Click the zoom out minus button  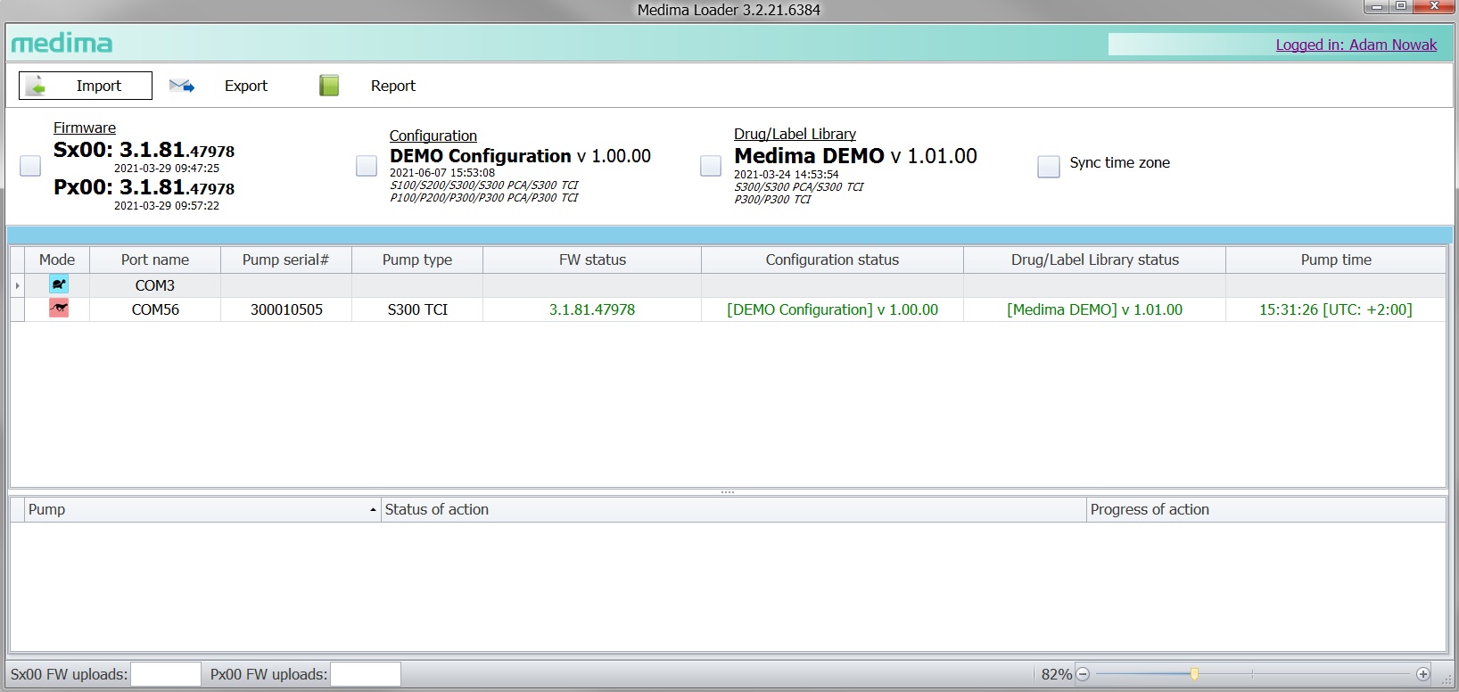point(1083,674)
